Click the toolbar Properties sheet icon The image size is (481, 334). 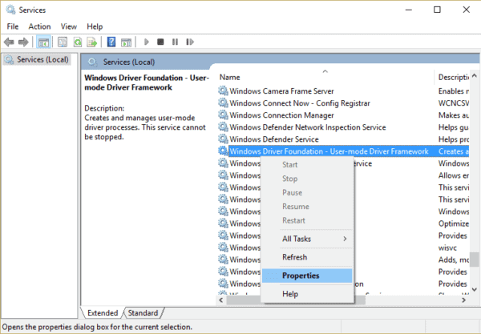click(61, 42)
